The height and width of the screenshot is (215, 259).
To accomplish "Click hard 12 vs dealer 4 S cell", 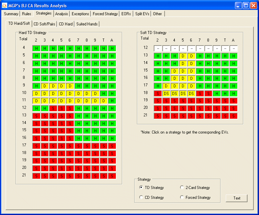I will [53, 108].
